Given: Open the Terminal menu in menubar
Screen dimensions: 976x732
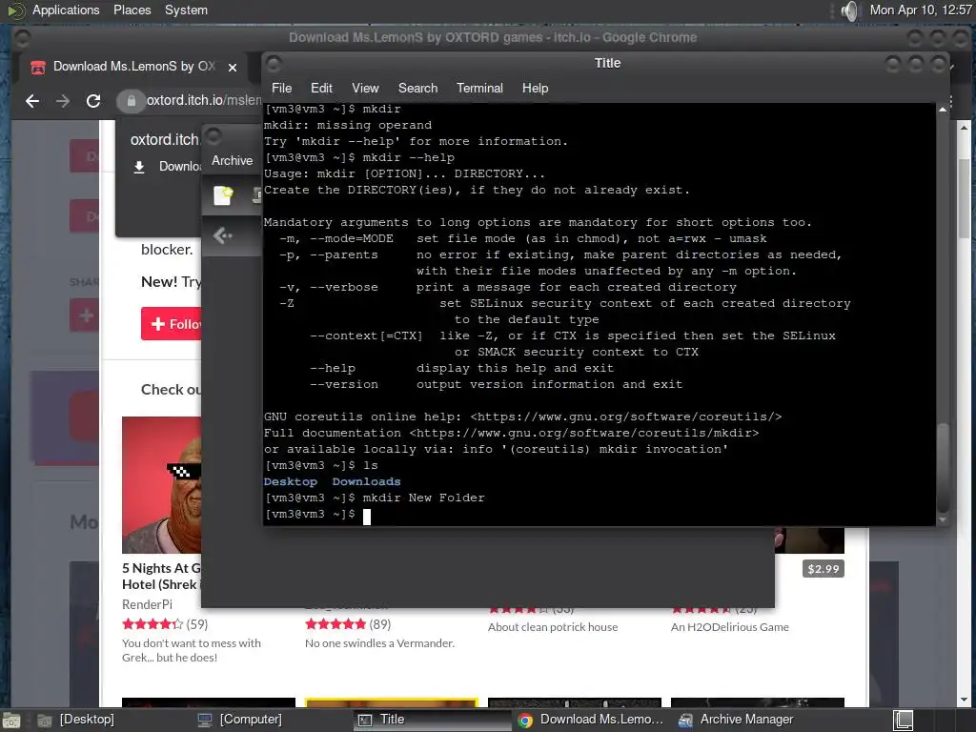Looking at the screenshot, I should click(x=479, y=89).
